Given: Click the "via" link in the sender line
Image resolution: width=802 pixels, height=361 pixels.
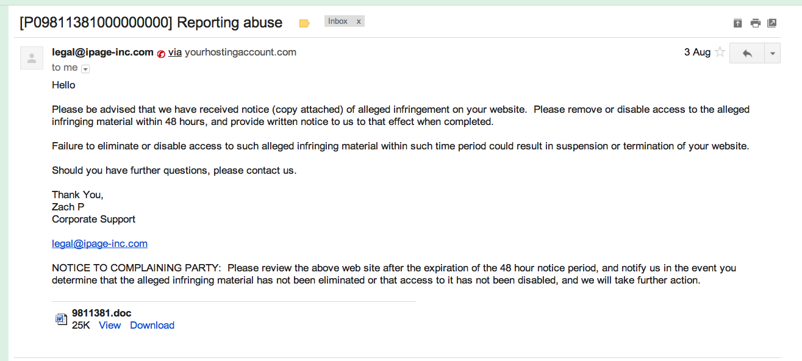Looking at the screenshot, I should 175,52.
